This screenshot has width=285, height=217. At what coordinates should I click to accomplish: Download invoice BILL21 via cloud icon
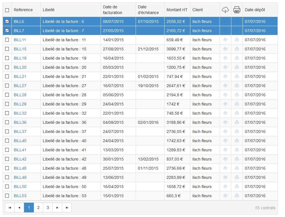point(225,77)
